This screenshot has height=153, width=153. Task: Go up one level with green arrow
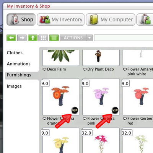(x=33, y=38)
